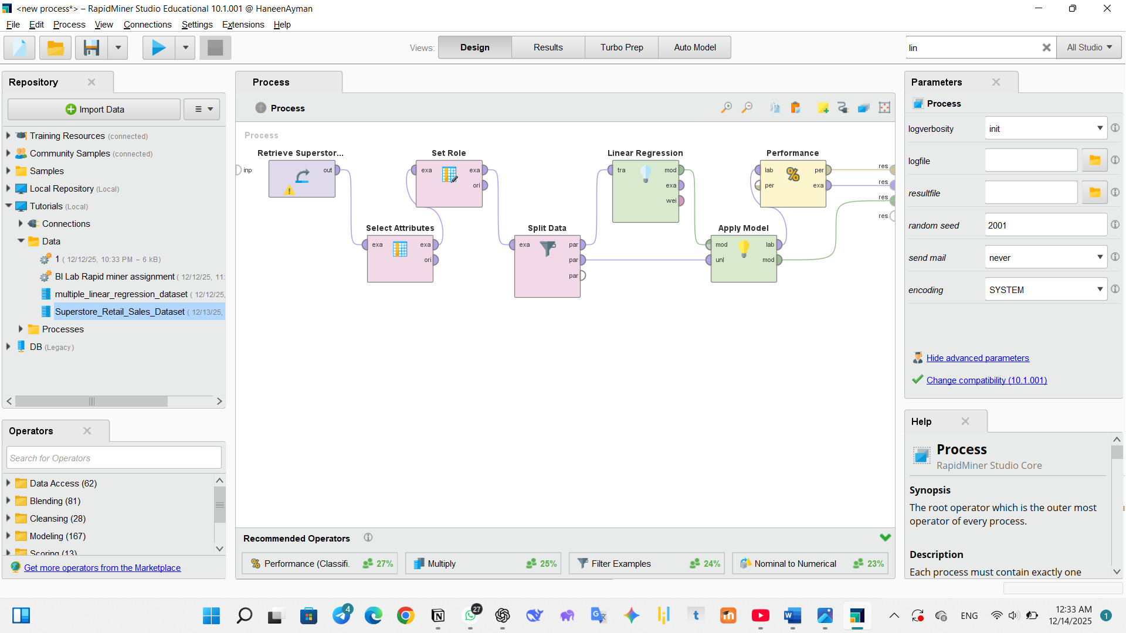This screenshot has height=633, width=1126.
Task: Collapse the Data folder
Action: pyautogui.click(x=21, y=241)
